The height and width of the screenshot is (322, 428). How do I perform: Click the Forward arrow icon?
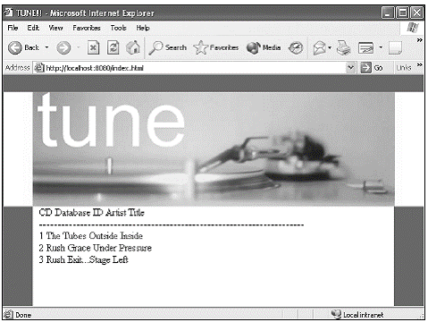coord(63,47)
